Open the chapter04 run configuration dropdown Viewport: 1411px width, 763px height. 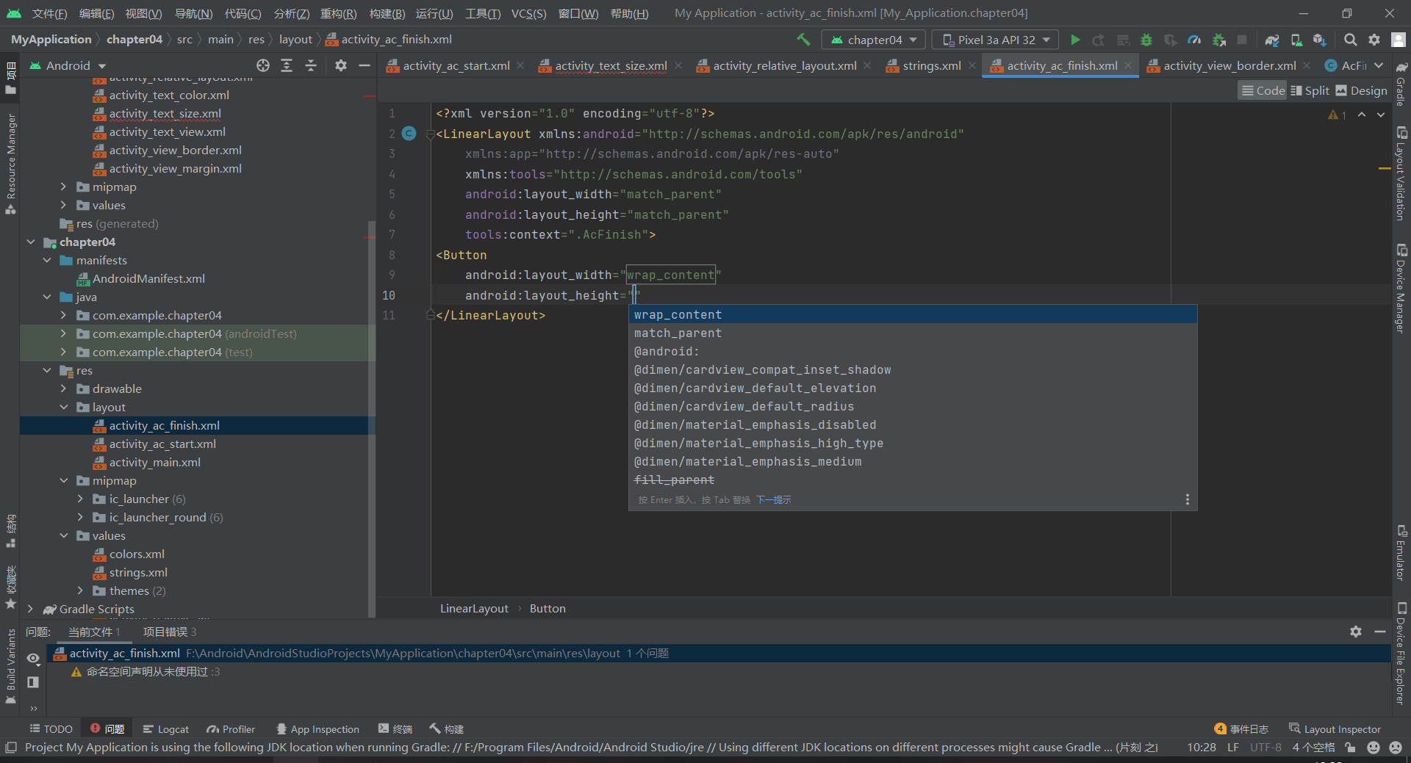point(874,40)
